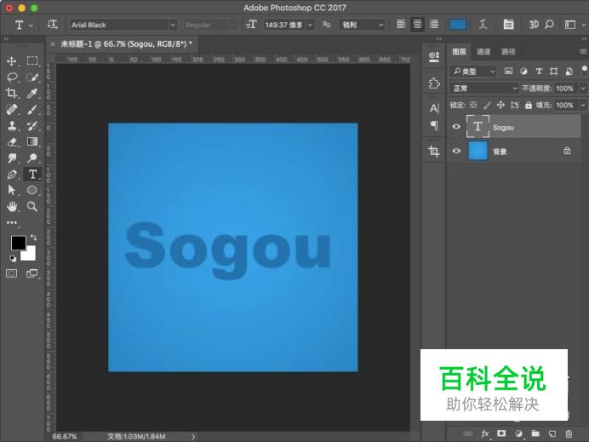Pick the Eyedropper tool

tap(32, 94)
